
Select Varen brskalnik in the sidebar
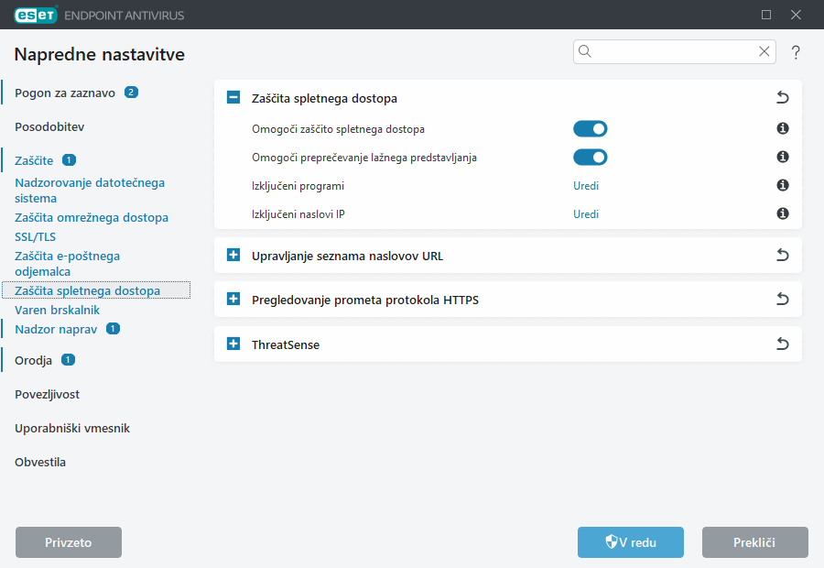57,310
